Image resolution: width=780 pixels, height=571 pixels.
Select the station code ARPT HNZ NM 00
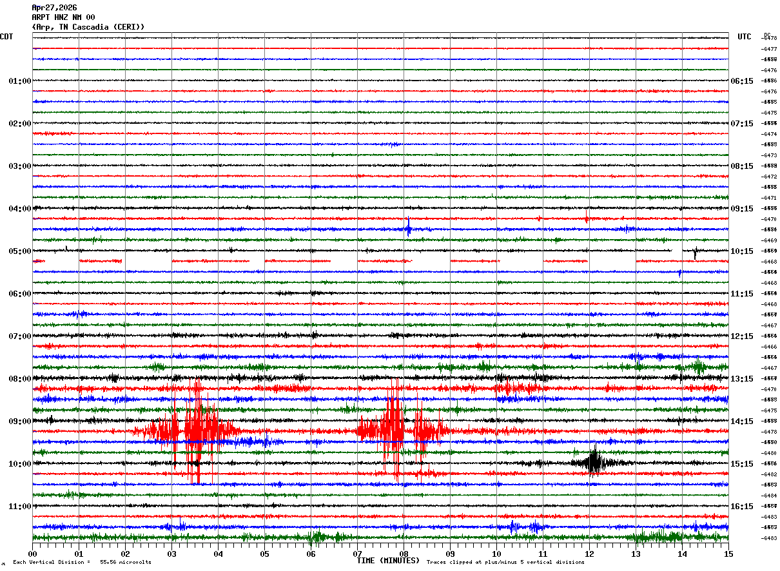[x=63, y=17]
